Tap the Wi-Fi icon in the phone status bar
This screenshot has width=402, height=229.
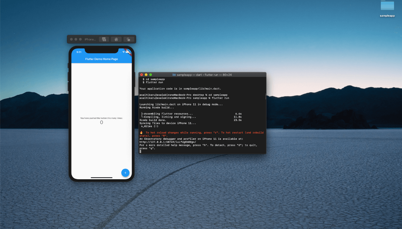click(123, 52)
